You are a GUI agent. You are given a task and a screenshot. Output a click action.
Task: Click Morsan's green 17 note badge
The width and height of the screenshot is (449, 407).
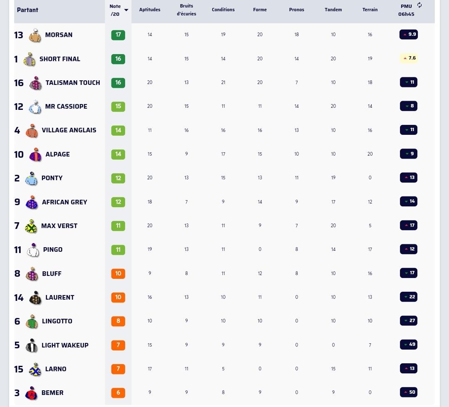point(118,35)
